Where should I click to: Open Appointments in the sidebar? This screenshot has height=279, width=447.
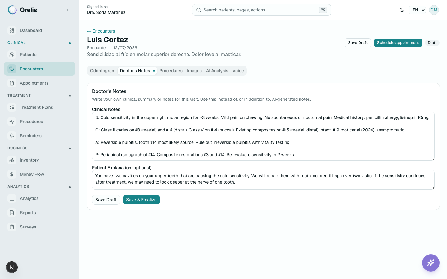coord(39,83)
